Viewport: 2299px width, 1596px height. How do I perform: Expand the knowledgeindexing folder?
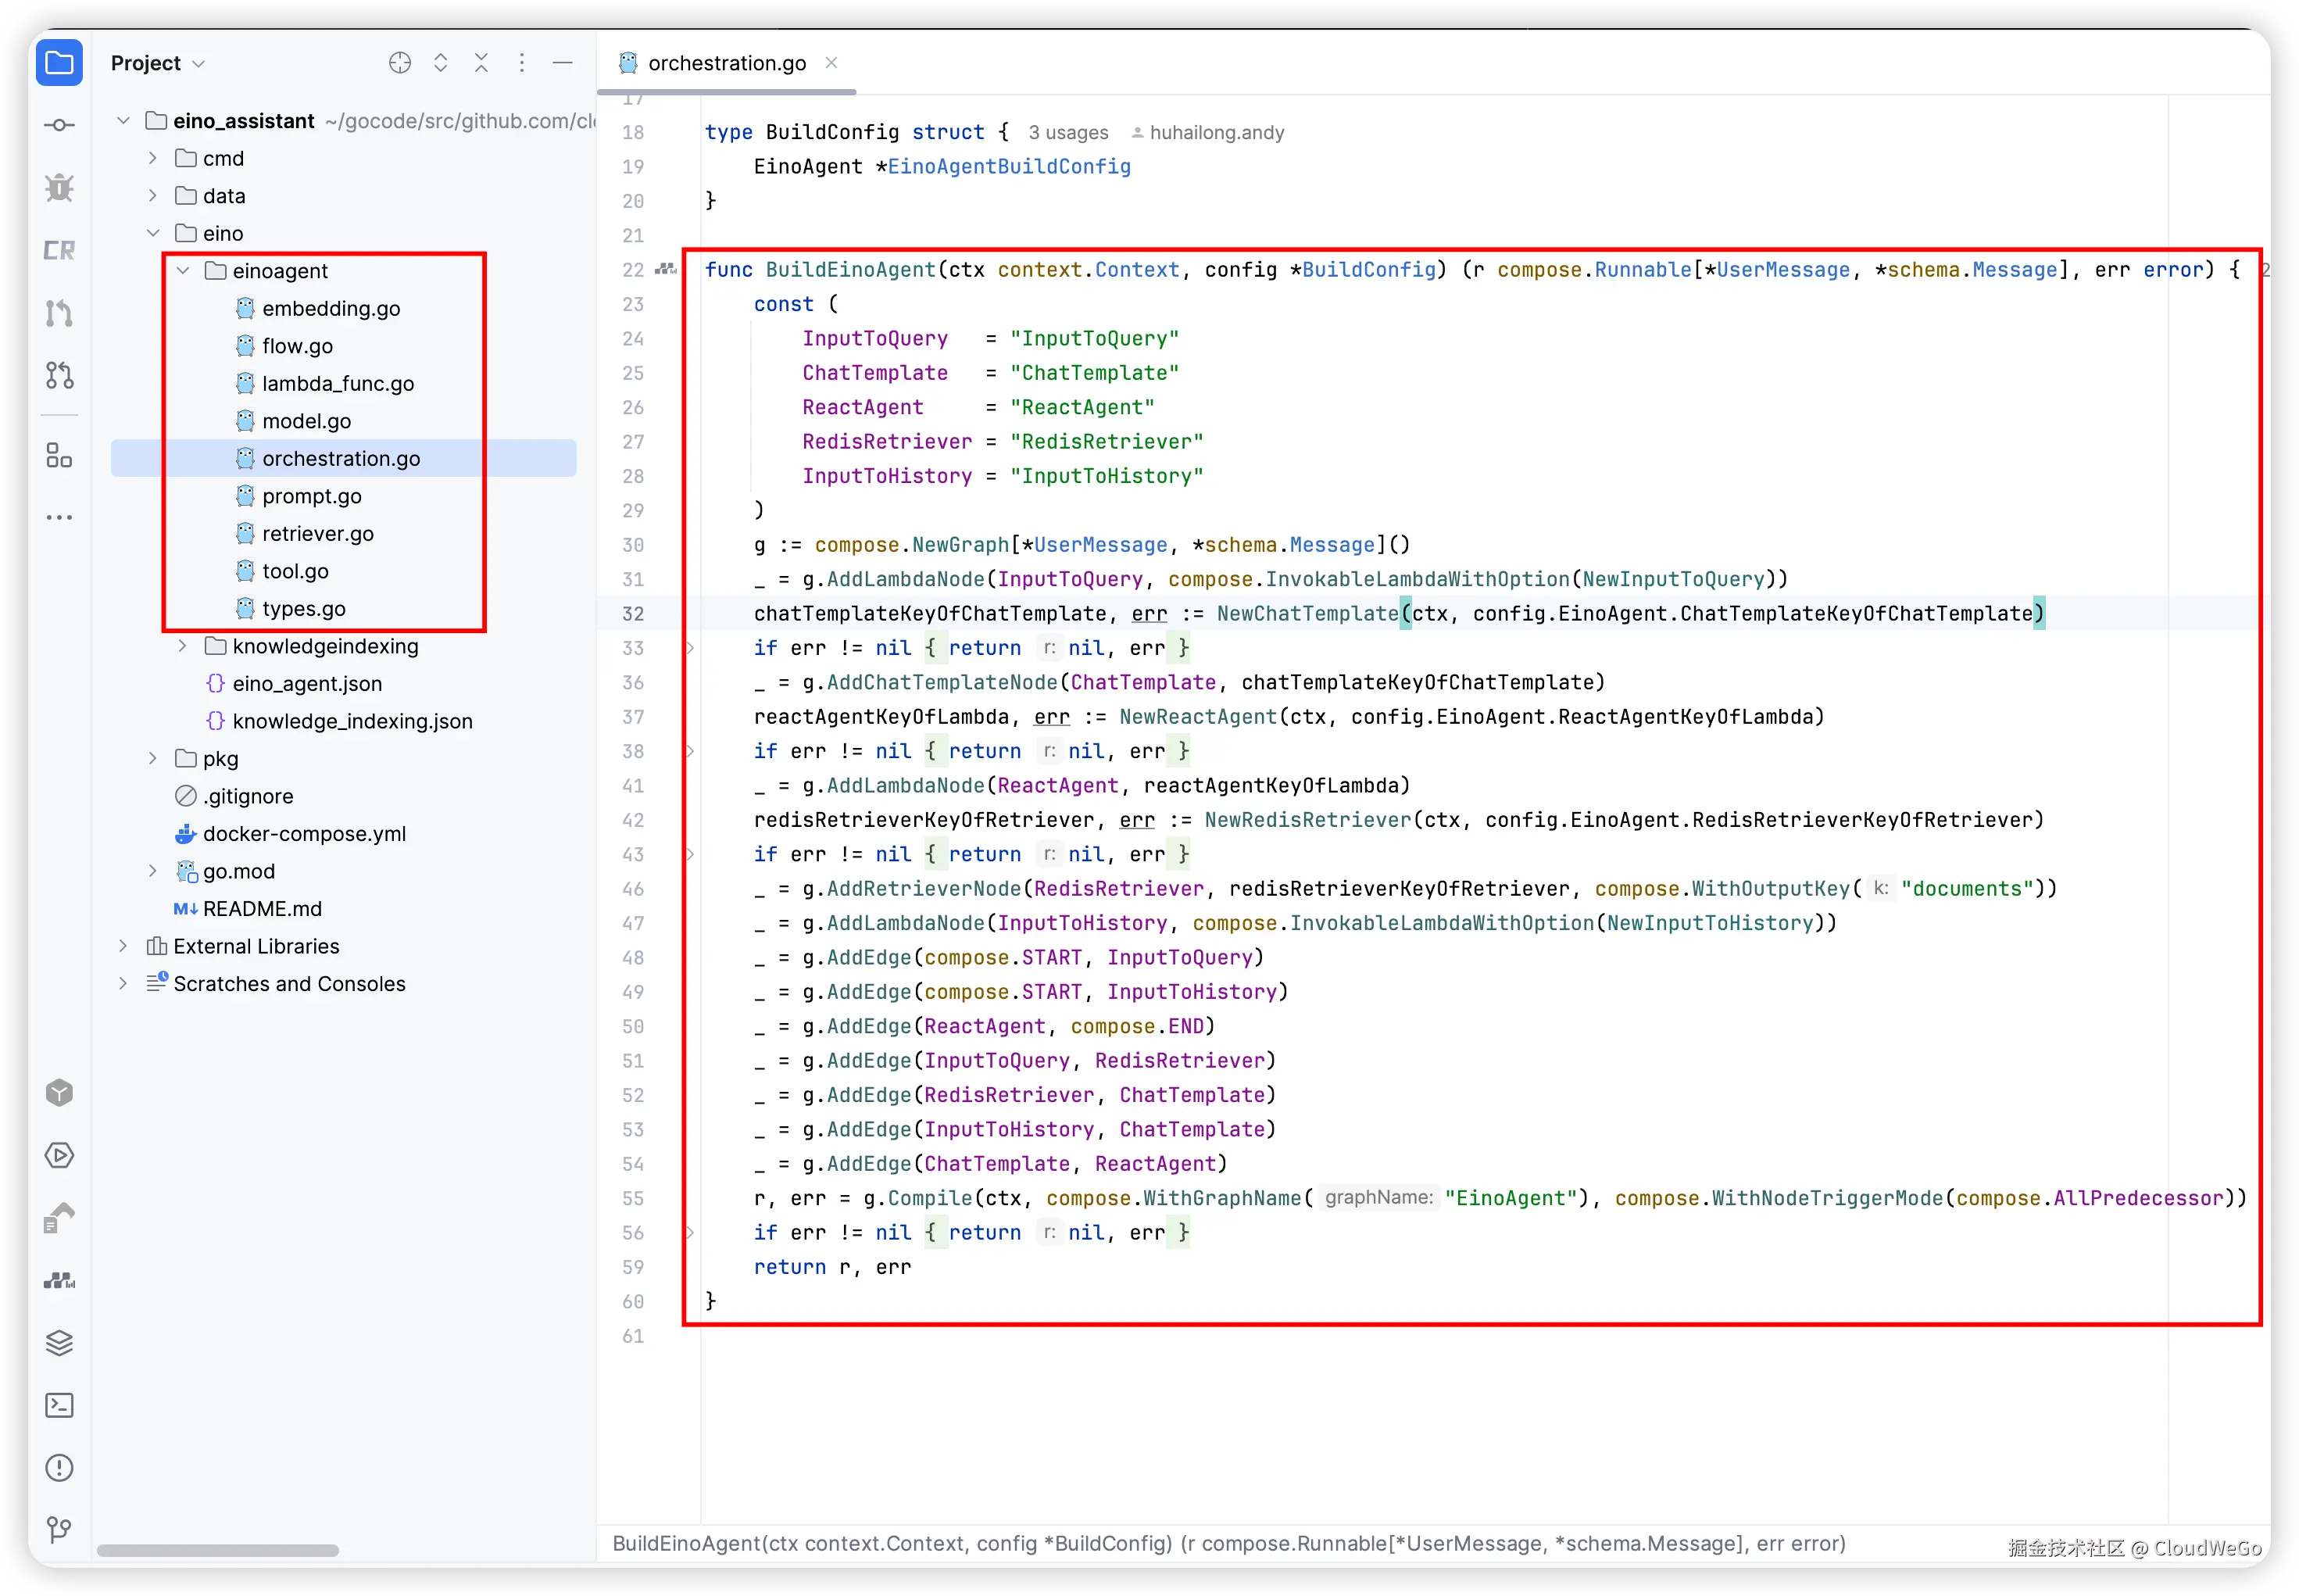(183, 646)
